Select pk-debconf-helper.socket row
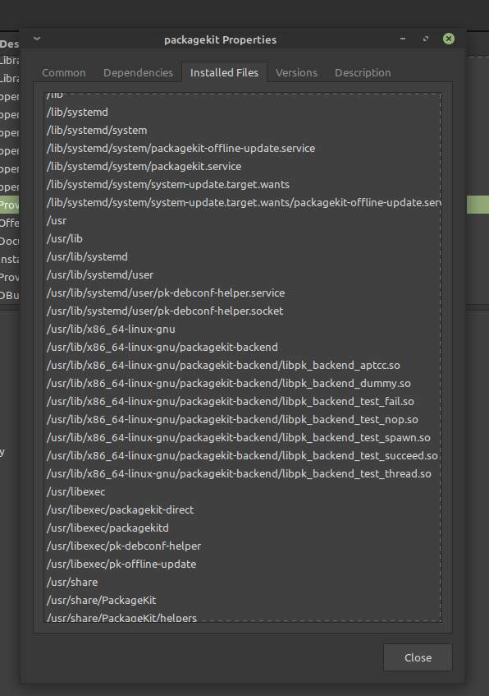The height and width of the screenshot is (696, 489). [243, 311]
